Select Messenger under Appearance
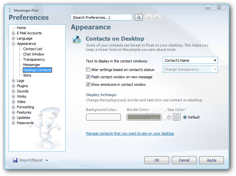 (32, 65)
